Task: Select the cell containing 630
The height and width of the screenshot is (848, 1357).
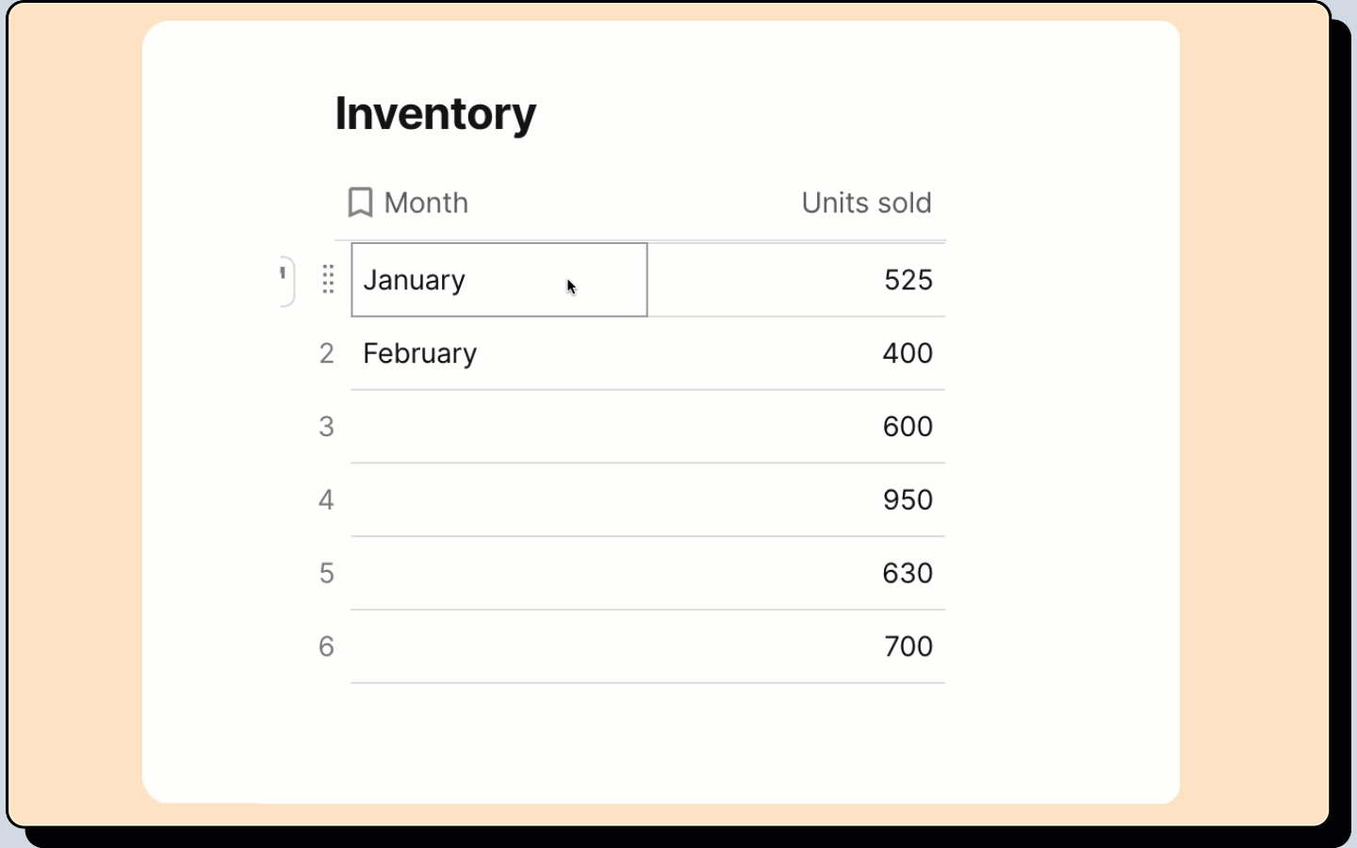Action: pos(796,574)
